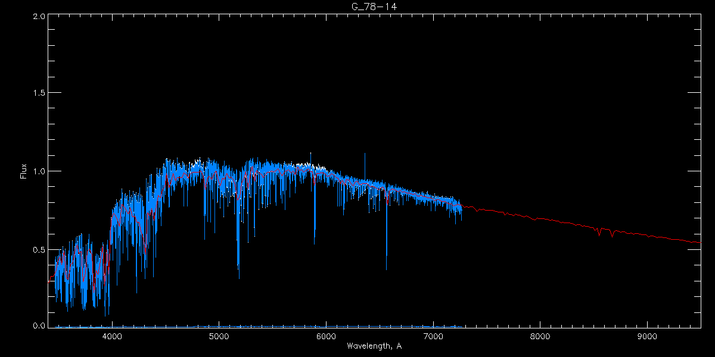Click the Wavelength, A axis label
The width and height of the screenshot is (715, 357).
(x=374, y=346)
